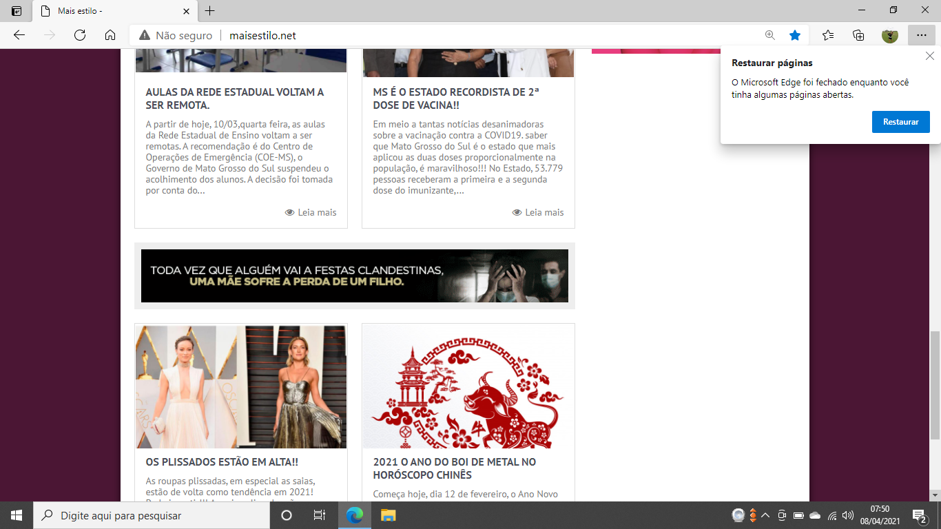941x529 pixels.
Task: Click Leia mais under MS vaccine article
Action: (x=538, y=212)
